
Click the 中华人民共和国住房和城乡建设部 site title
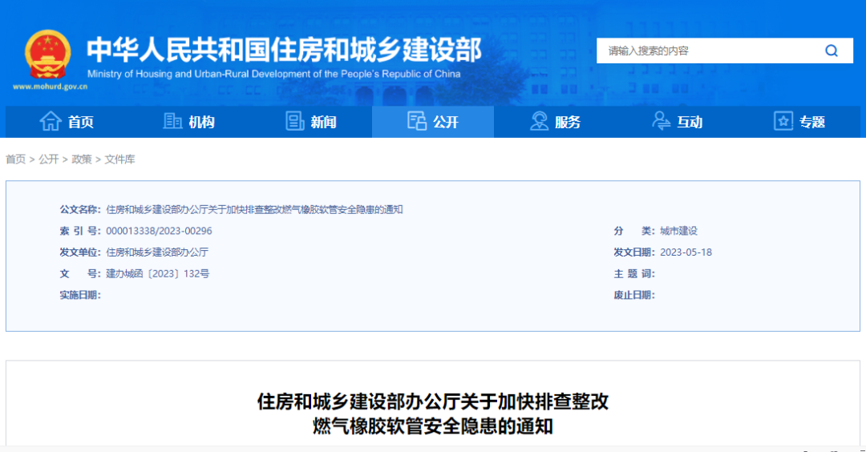tap(285, 50)
